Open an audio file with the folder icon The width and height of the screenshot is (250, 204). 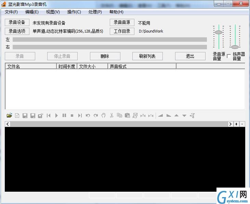tap(10, 115)
